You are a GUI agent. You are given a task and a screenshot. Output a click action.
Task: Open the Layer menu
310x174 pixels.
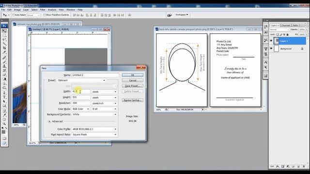[x=26, y=10]
